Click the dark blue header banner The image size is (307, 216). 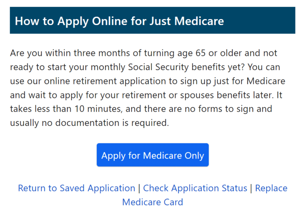point(153,20)
